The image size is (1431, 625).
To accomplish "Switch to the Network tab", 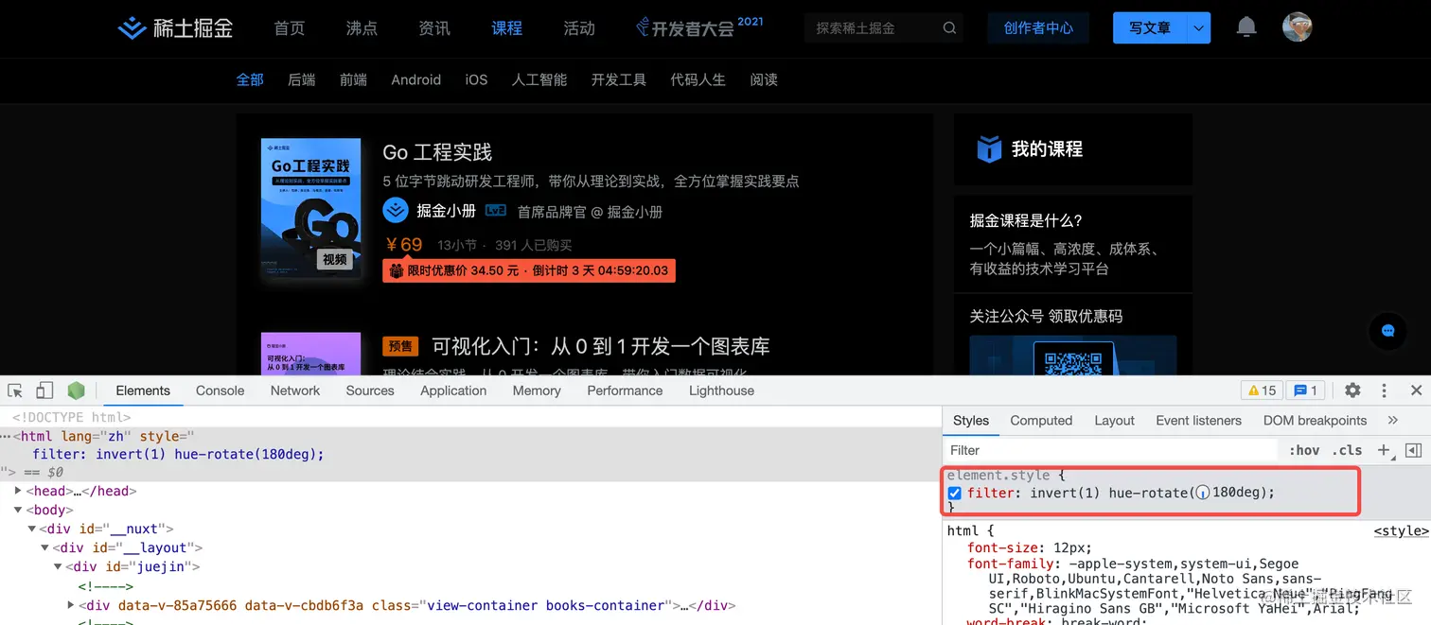I will [x=295, y=391].
